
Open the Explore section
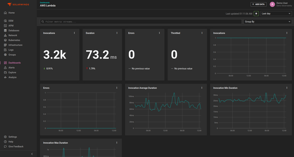12,73
